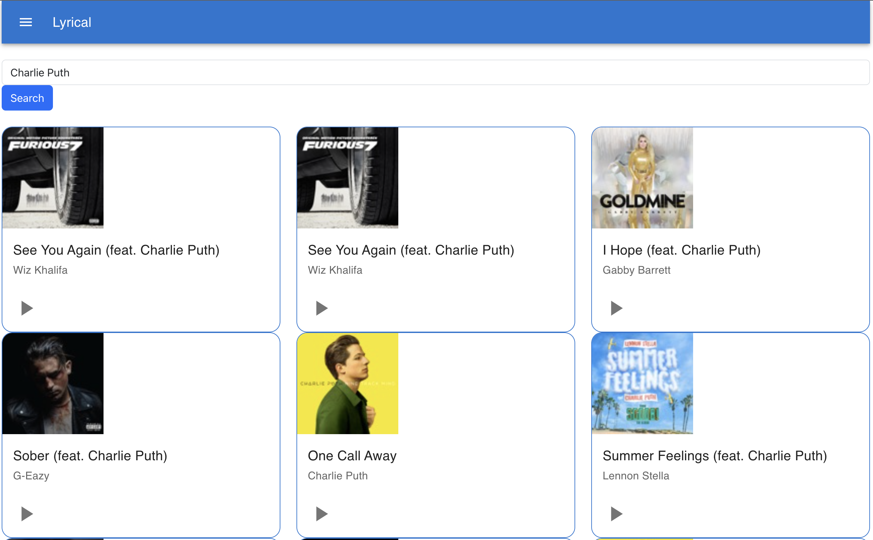Open the hamburger navigation menu

click(x=26, y=22)
